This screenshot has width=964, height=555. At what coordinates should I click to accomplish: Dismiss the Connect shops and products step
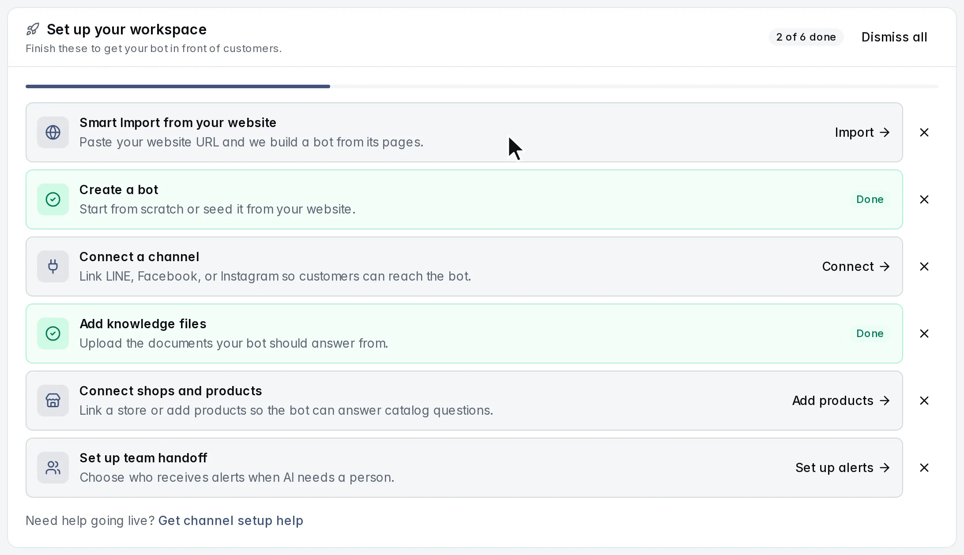[924, 401]
